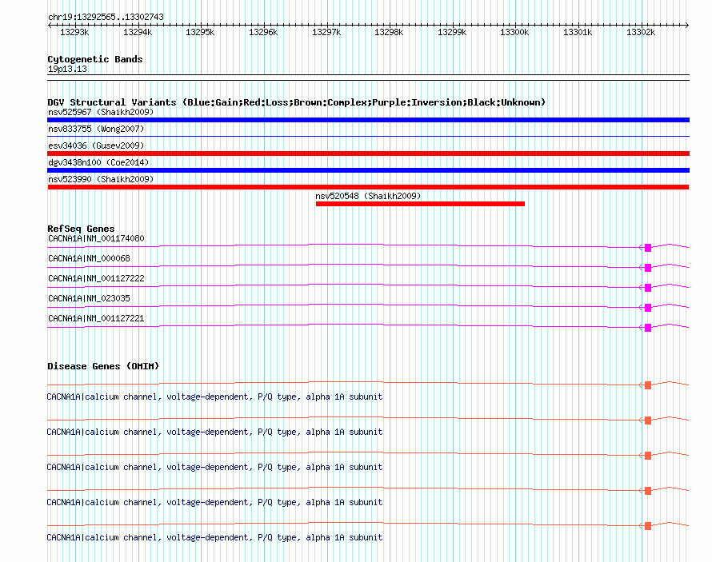Click the 13295k ruler label
Screen dimensions: 712x562
point(200,32)
